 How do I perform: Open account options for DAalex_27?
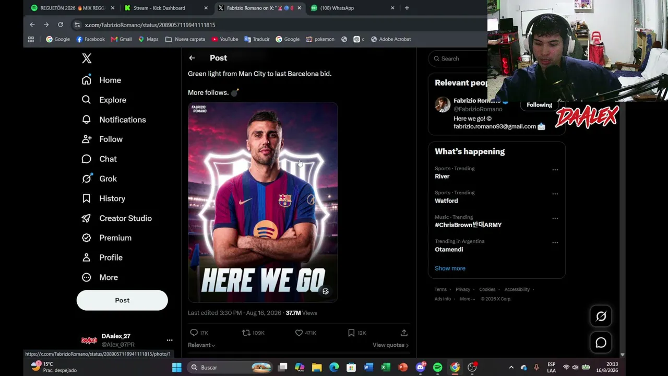170,340
